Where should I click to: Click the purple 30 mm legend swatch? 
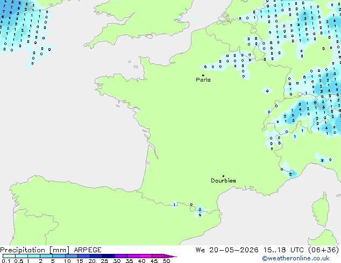121,256
